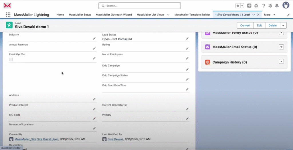
Task: Click the Edit button
Action: pos(259,25)
